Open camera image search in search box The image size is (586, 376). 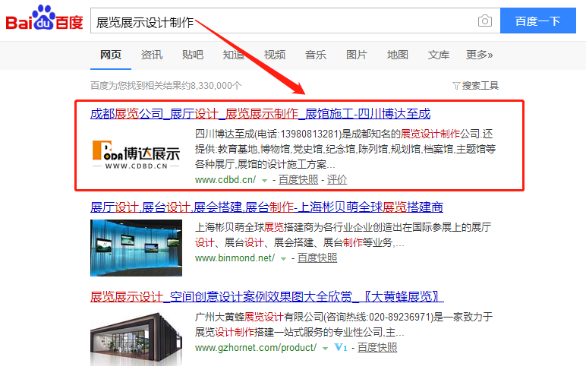click(x=484, y=21)
